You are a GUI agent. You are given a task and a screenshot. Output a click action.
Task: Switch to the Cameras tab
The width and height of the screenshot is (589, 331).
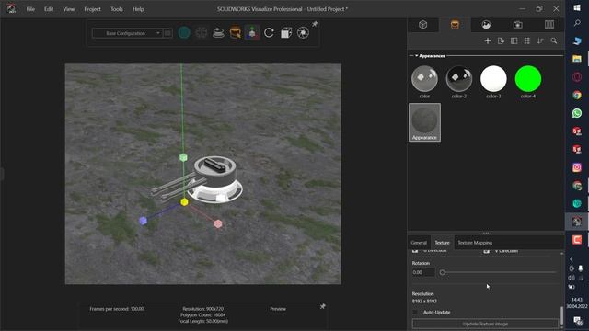[517, 25]
